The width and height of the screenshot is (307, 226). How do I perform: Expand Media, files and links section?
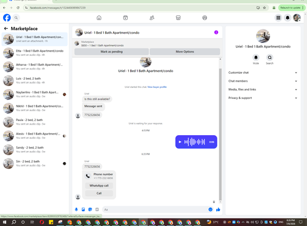coord(263,90)
